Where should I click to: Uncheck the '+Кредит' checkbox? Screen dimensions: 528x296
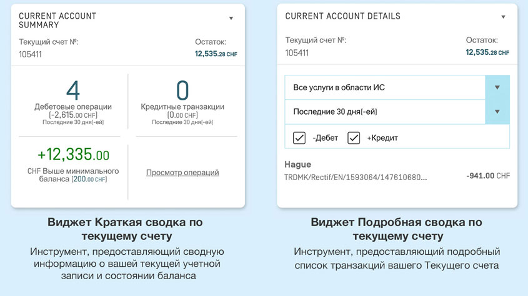pyautogui.click(x=354, y=138)
